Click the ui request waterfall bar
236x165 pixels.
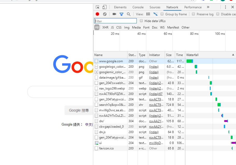(233, 143)
